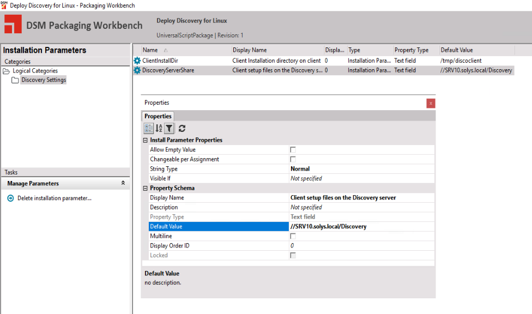Screen dimensions: 532x314
Task: Collapse the Manage Parameters task group
Action: [x=123, y=184]
